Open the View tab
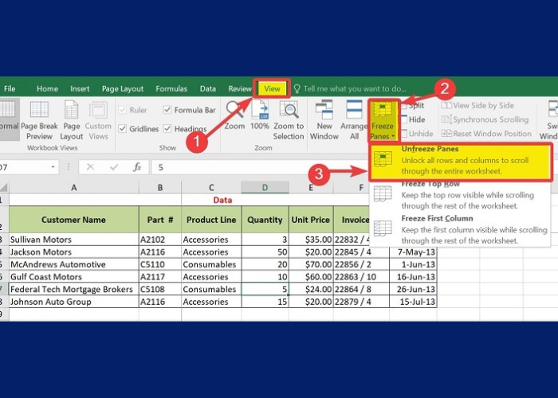This screenshot has height=398, width=558. [272, 88]
